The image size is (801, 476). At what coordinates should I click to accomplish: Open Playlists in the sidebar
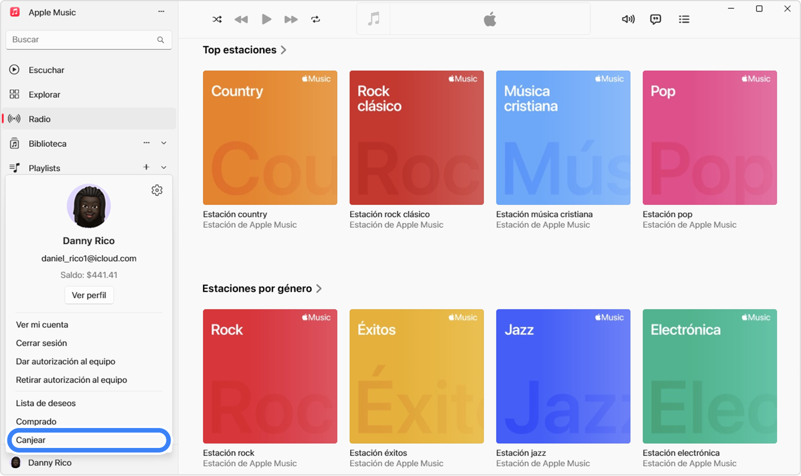tap(44, 168)
